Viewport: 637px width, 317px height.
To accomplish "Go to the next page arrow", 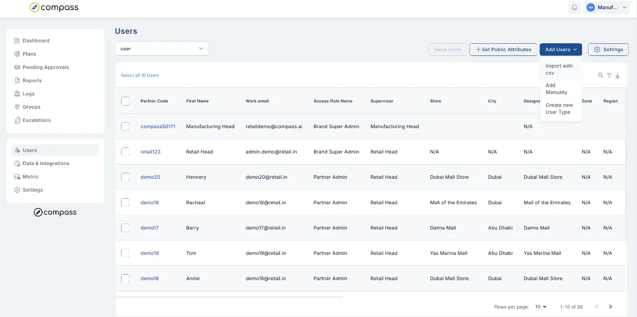I will coord(611,307).
